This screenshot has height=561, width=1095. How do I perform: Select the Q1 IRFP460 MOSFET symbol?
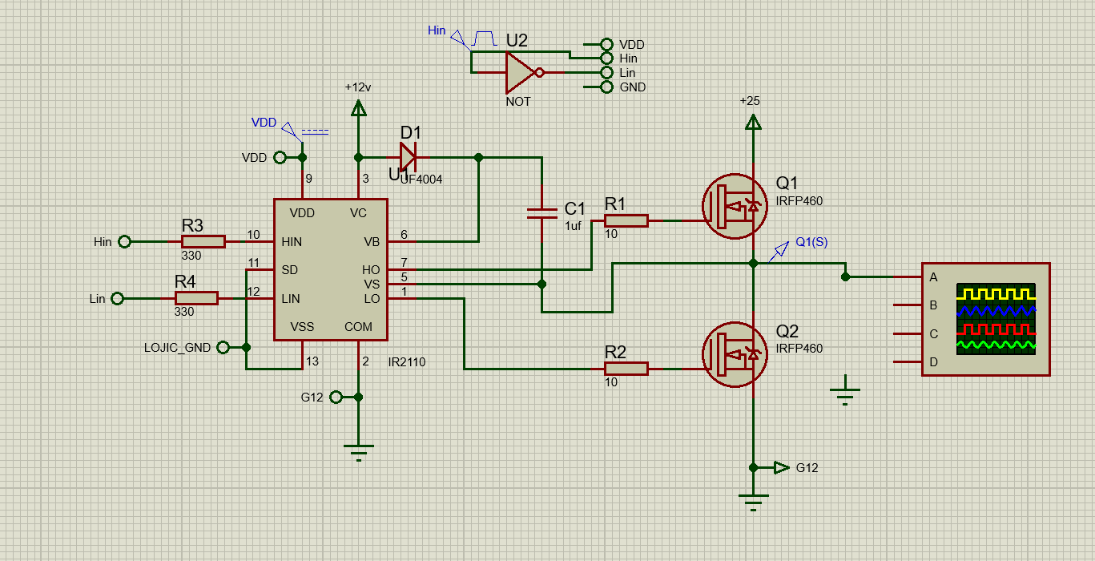pyautogui.click(x=732, y=206)
